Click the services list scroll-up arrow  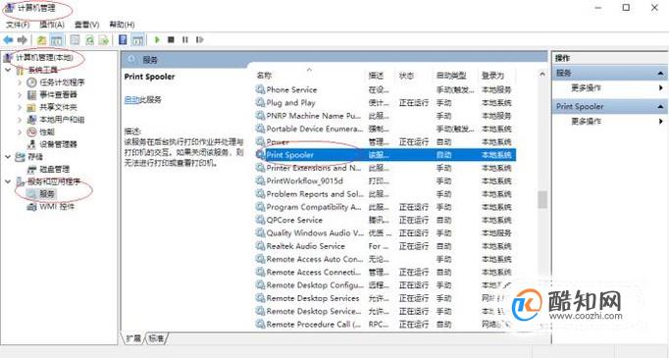click(x=542, y=75)
